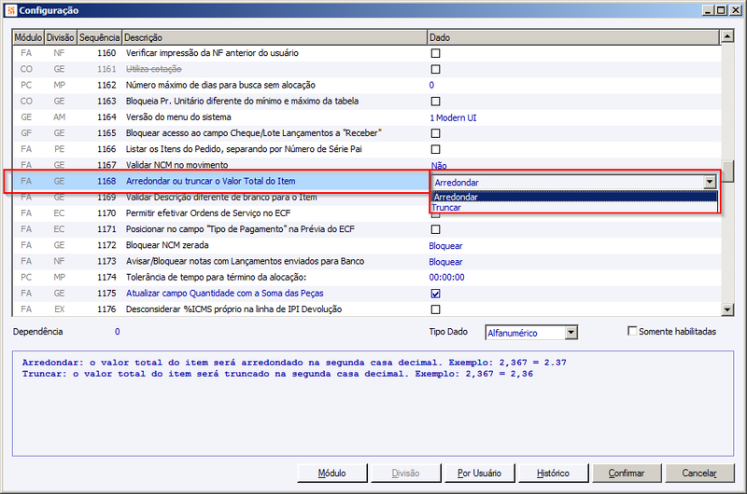Click the Dado column header

[573, 37]
